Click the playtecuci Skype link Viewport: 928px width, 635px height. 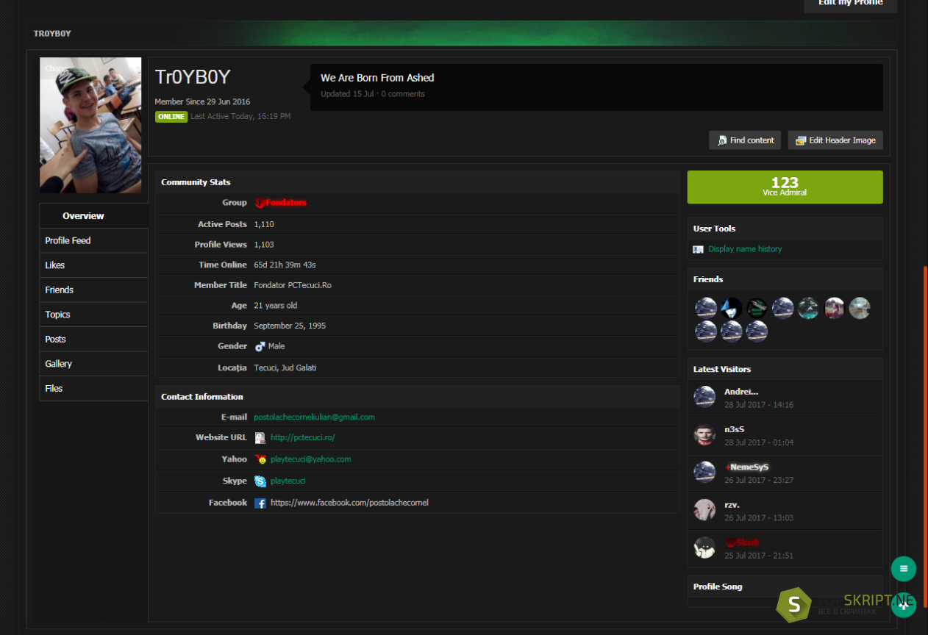(288, 481)
